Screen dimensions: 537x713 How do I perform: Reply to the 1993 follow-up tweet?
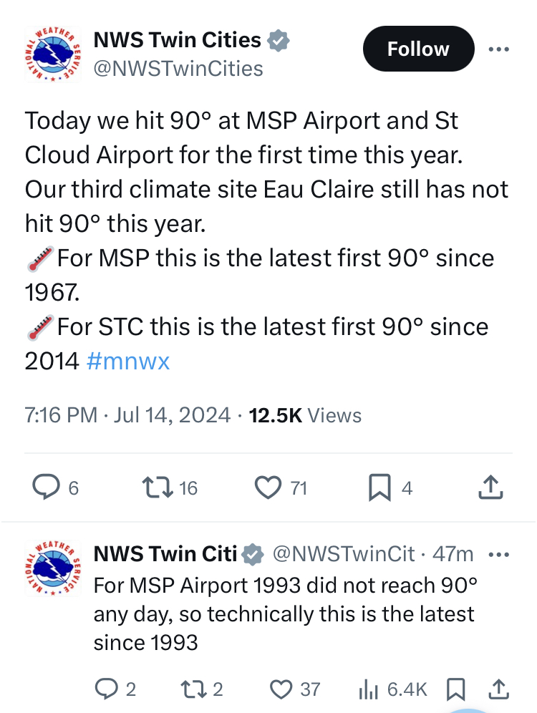(107, 689)
